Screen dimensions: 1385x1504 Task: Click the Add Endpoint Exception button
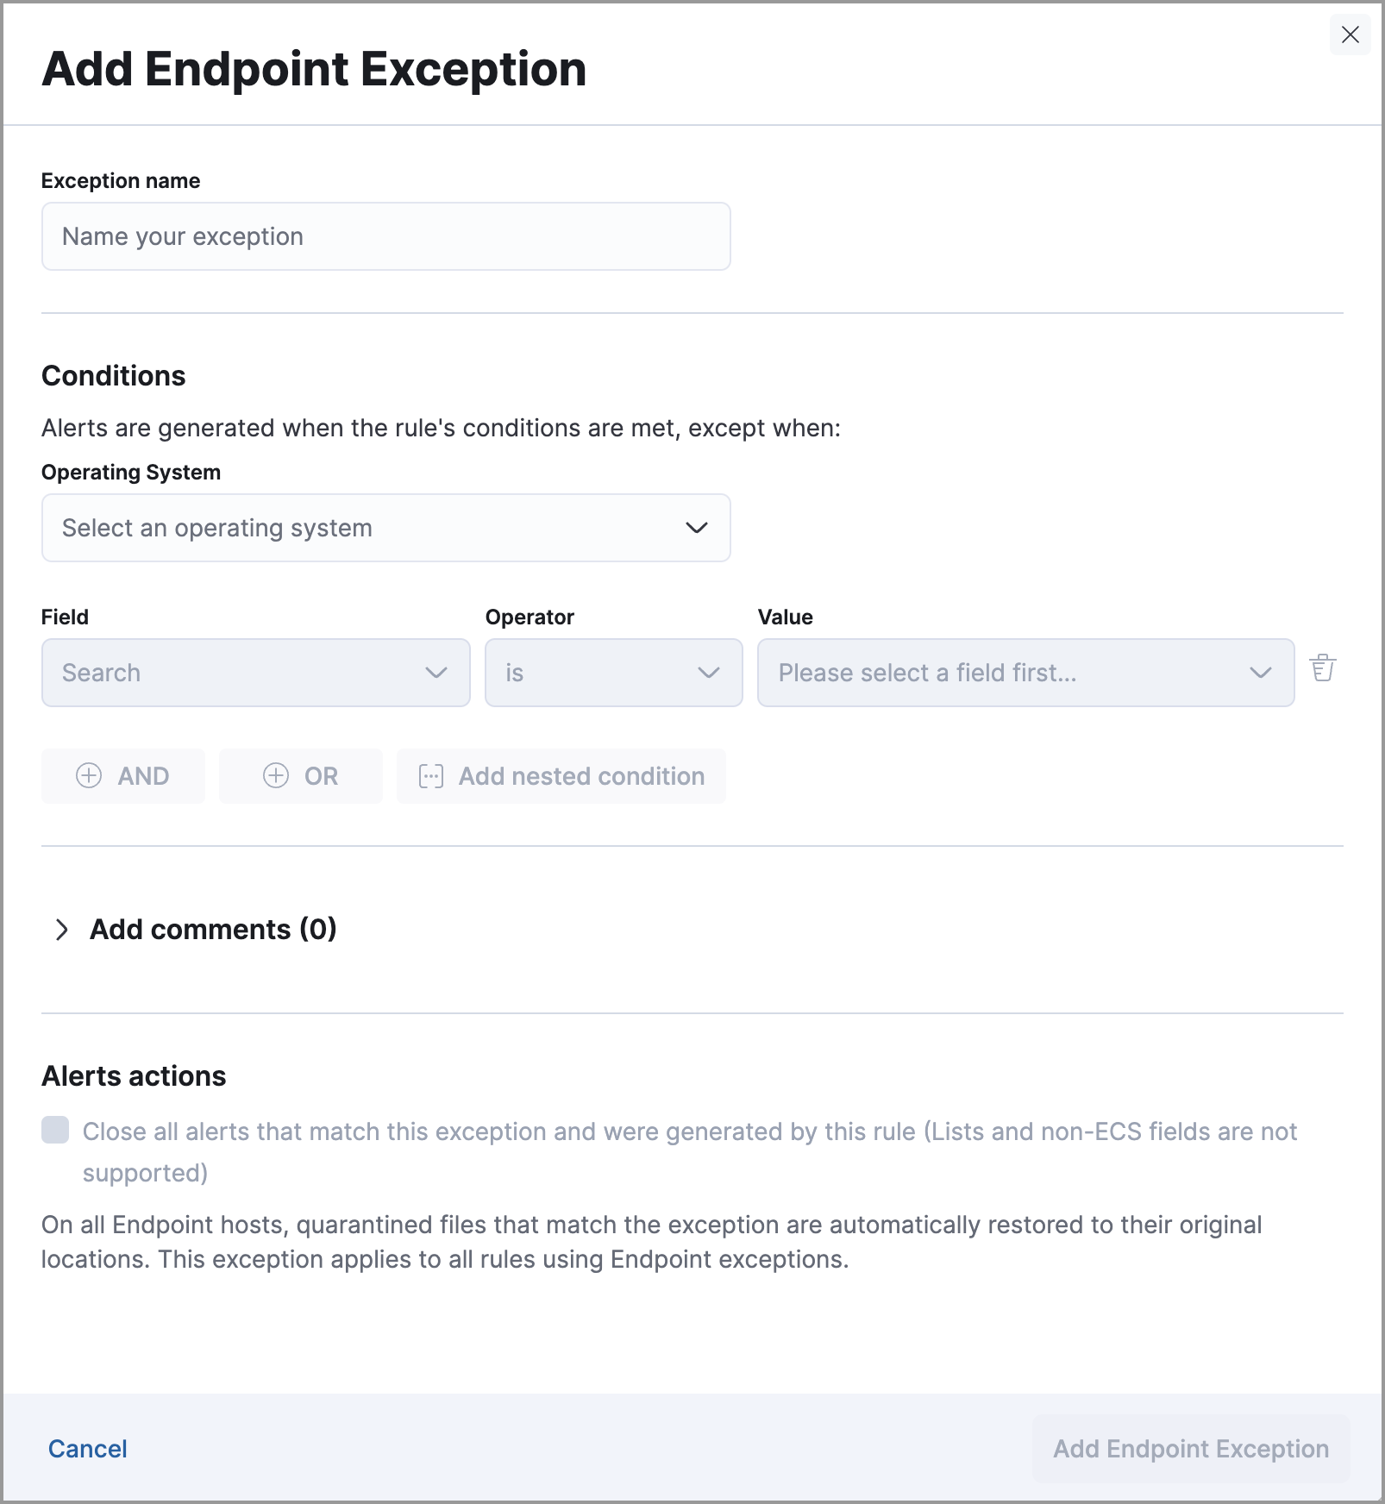[x=1189, y=1448]
